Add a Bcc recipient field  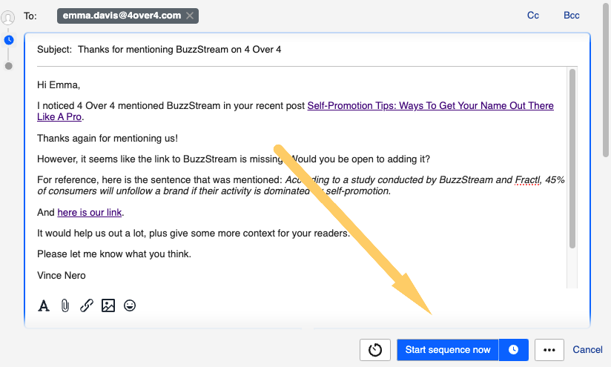(x=571, y=16)
